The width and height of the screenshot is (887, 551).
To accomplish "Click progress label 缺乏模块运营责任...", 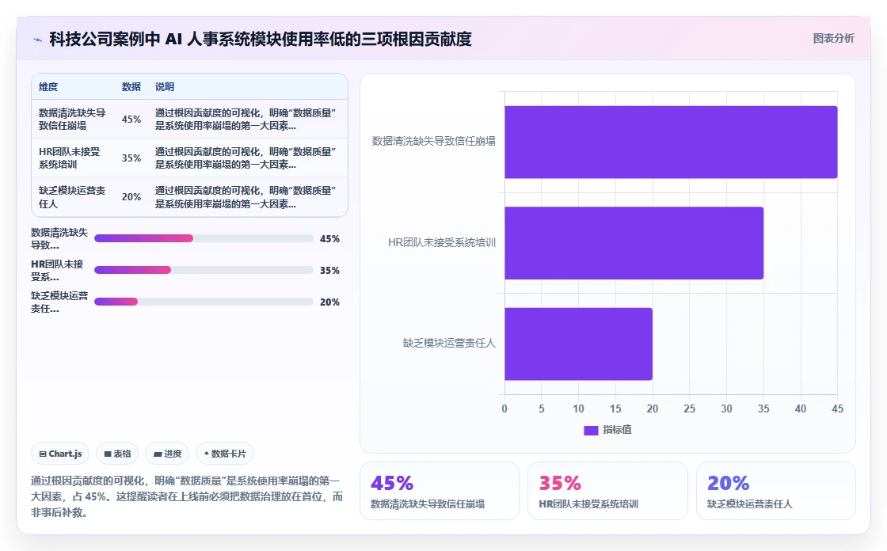I will coord(59,302).
